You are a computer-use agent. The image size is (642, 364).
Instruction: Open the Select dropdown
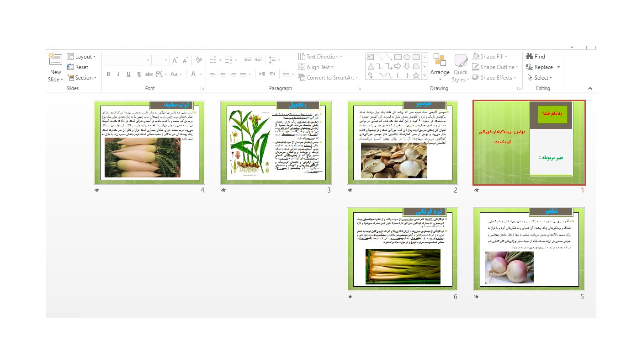[539, 78]
